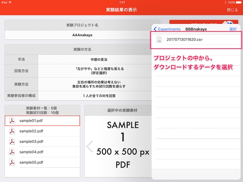Select the 20170713011620.csv file name
Image resolution: width=243 pixels, height=182 pixels.
[x=184, y=39]
